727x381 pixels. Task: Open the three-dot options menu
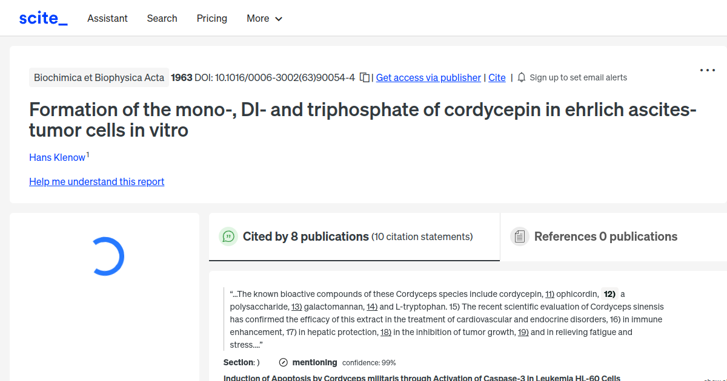point(707,70)
